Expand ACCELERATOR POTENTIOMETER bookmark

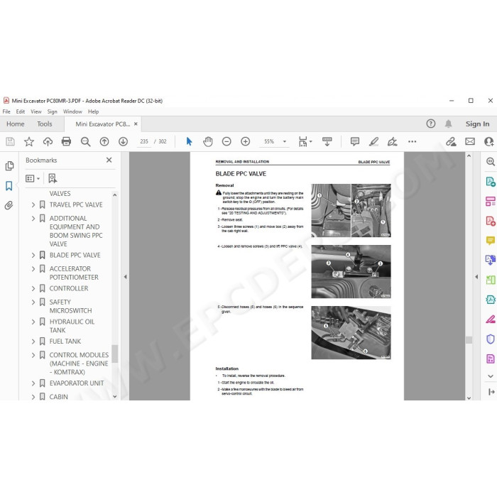(33, 269)
